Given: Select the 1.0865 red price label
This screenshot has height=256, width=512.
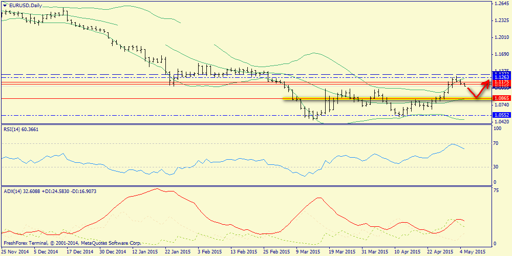Looking at the screenshot, I should point(501,98).
